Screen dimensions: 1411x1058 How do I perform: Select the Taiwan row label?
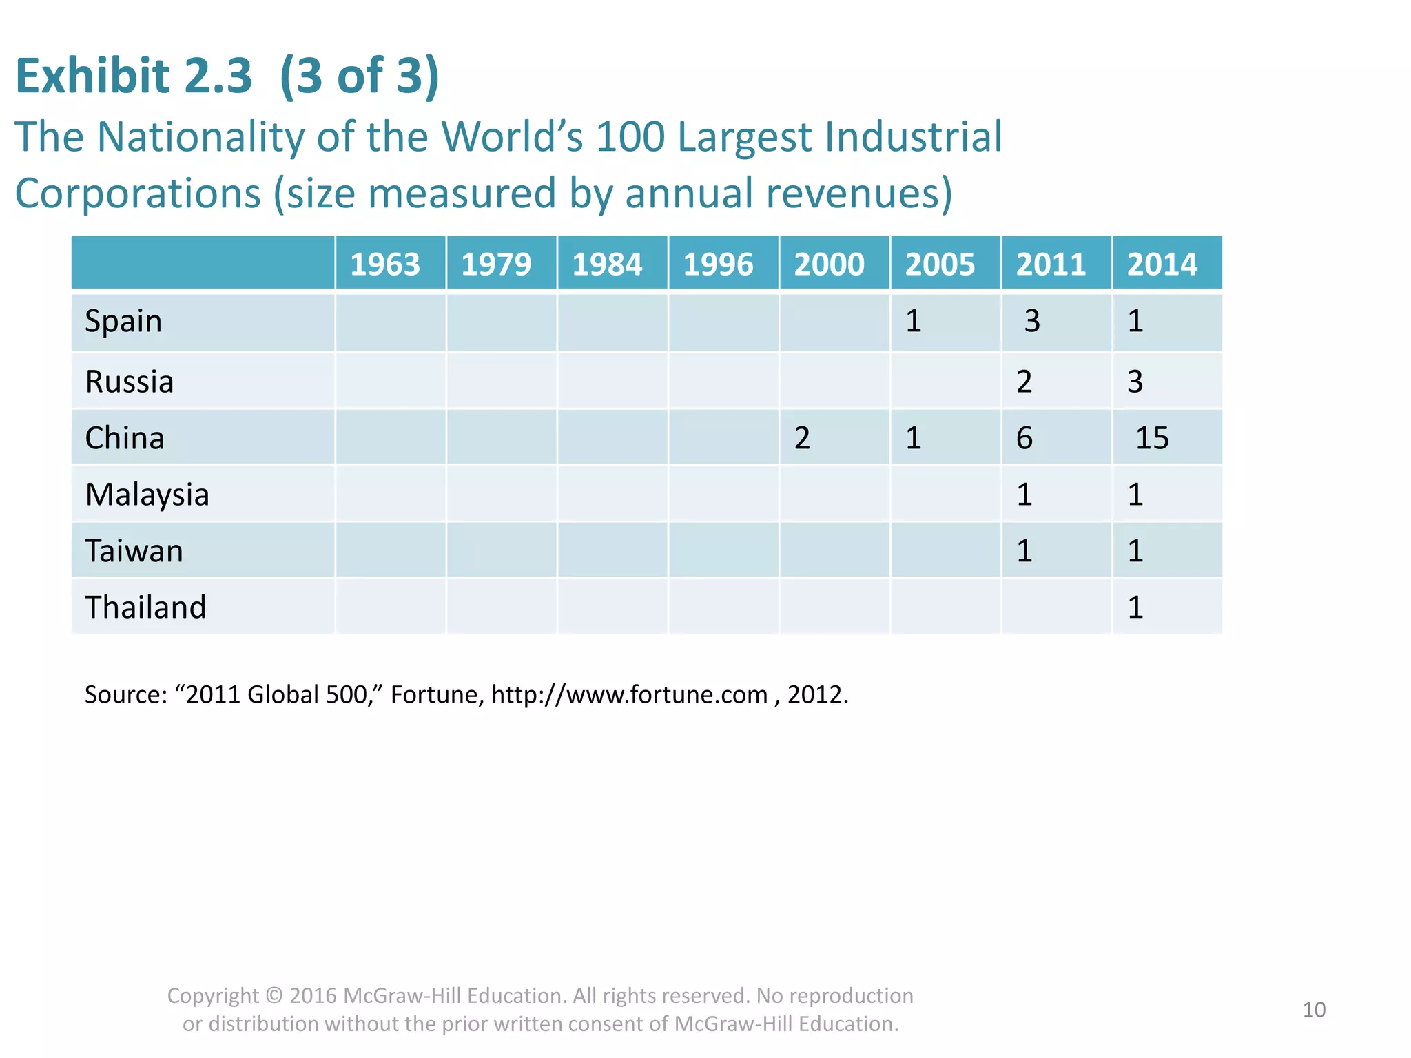[134, 551]
